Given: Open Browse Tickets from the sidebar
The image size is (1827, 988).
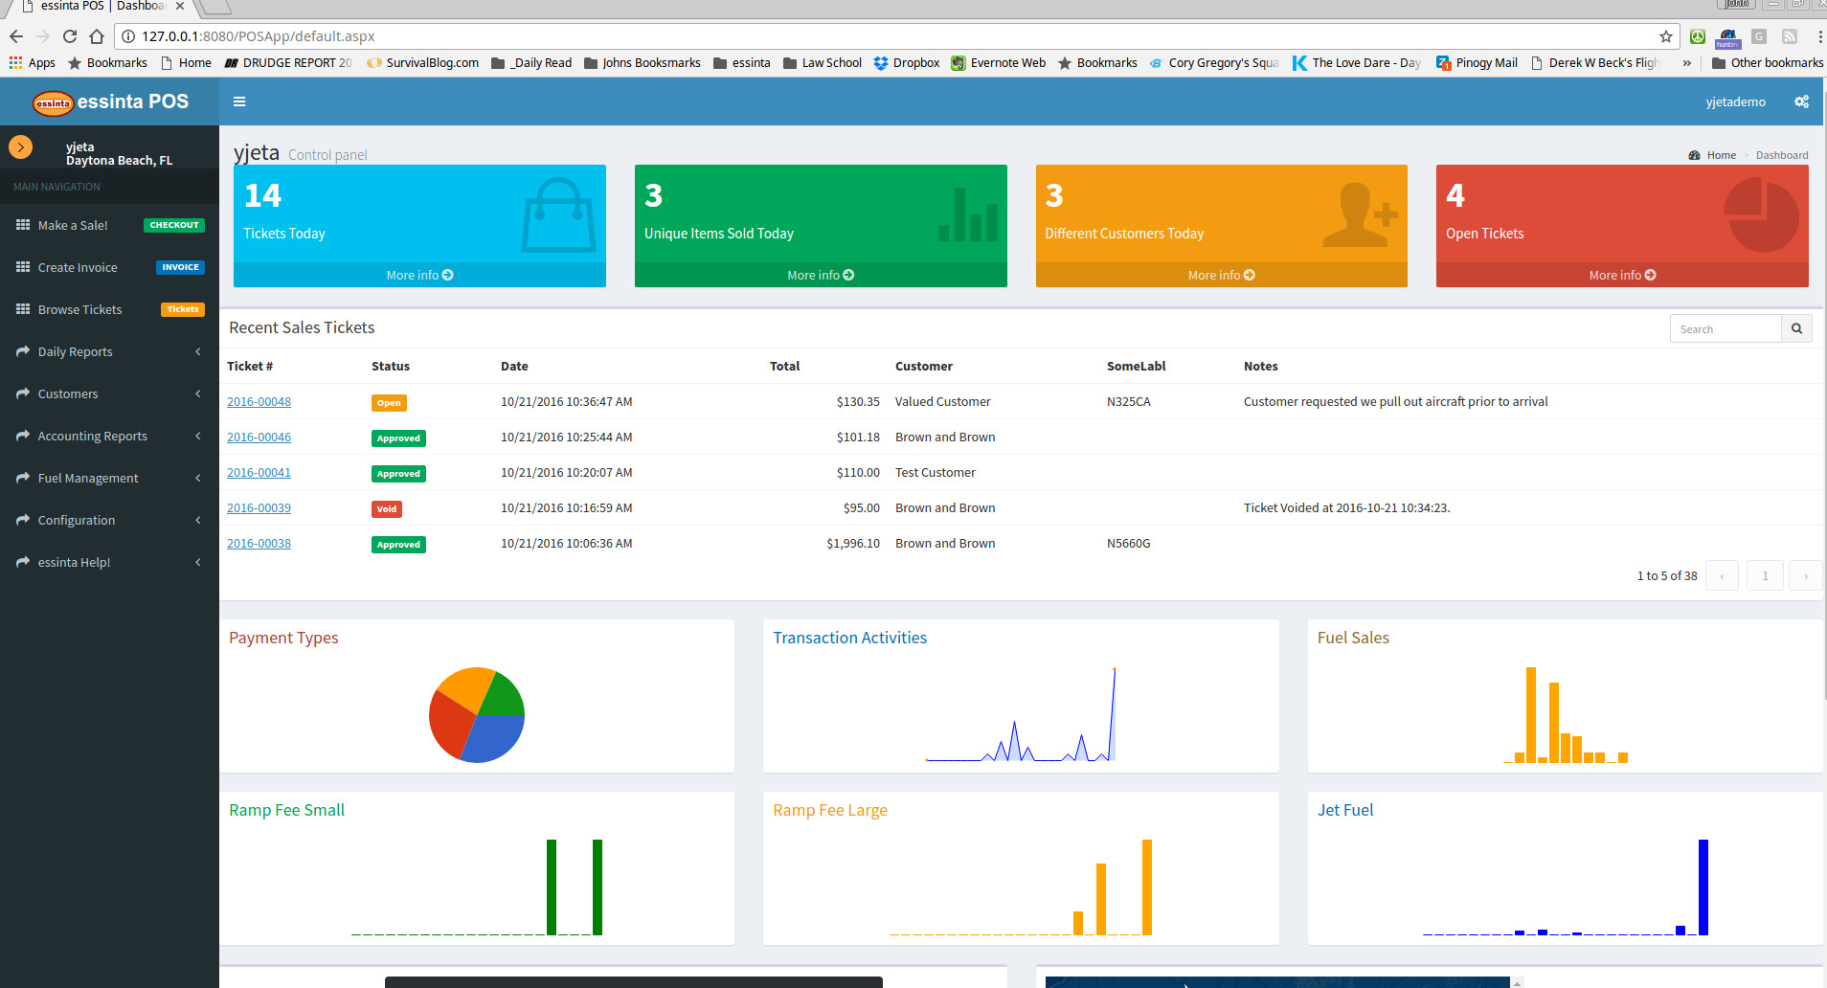Looking at the screenshot, I should pos(80,309).
